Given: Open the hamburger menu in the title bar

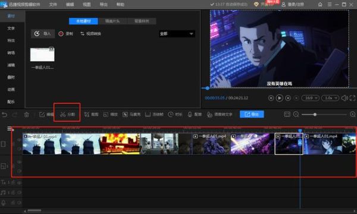Looking at the screenshot, I should click(330, 4).
